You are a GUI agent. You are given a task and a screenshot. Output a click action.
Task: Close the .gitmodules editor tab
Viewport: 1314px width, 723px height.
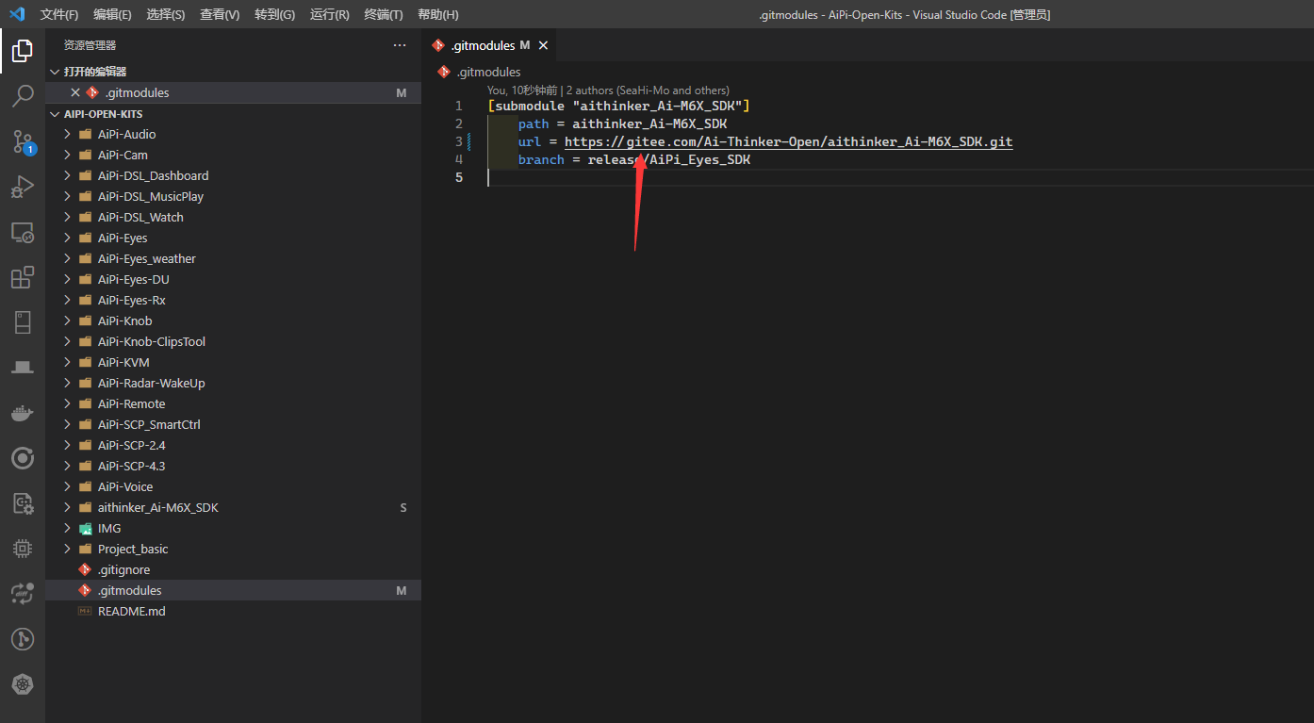pyautogui.click(x=543, y=45)
